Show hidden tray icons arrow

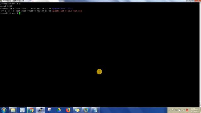click(x=169, y=110)
